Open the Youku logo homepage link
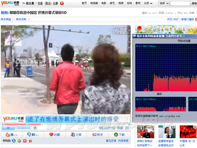197x148 pixels. pos(10,3)
